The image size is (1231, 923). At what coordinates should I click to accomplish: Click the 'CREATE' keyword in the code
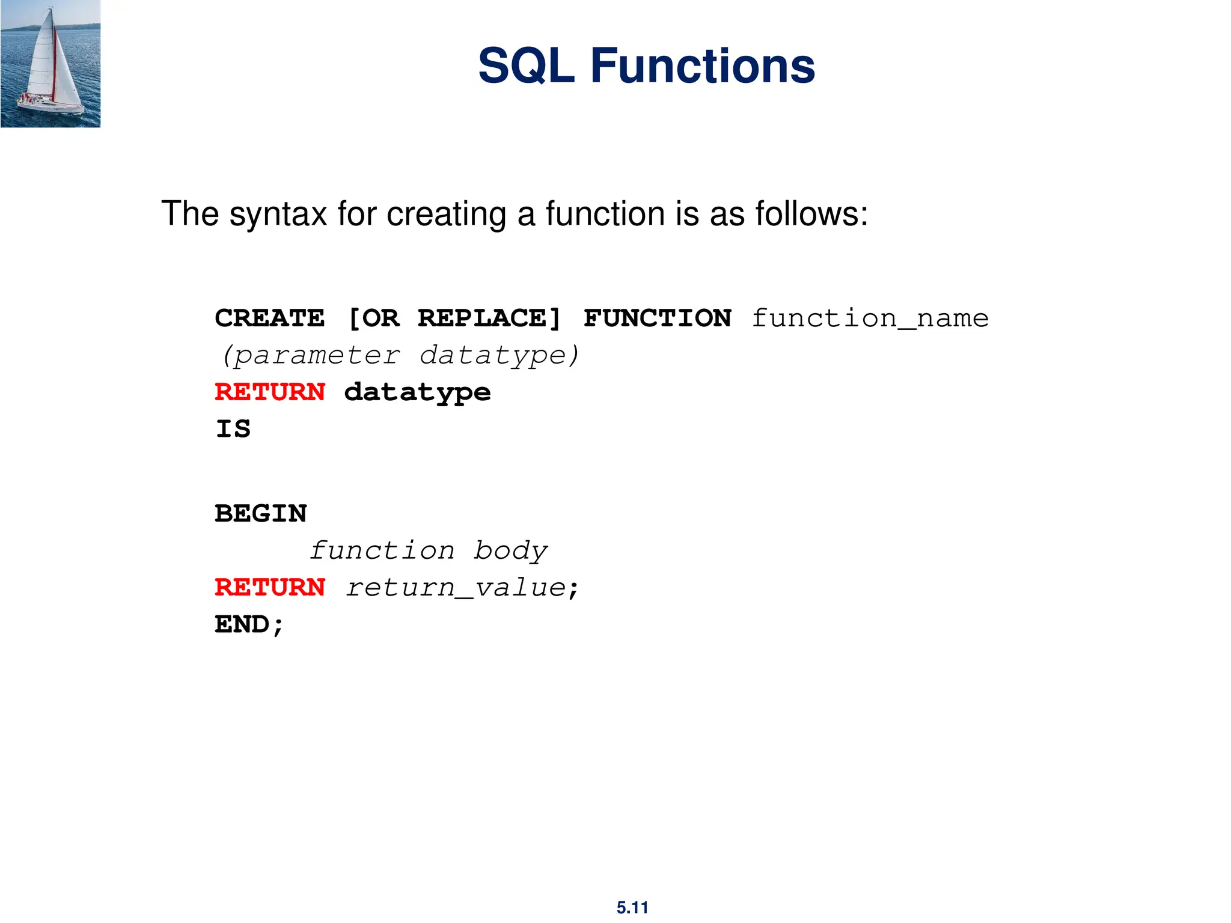(270, 318)
